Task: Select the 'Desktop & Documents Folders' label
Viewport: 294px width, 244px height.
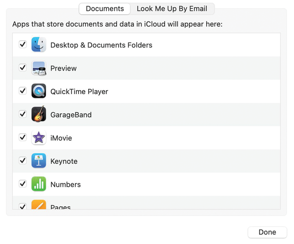Action: coord(101,45)
